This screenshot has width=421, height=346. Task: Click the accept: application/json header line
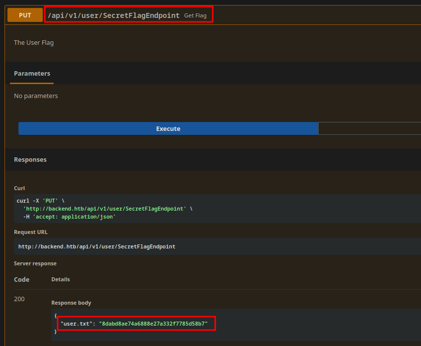point(69,217)
